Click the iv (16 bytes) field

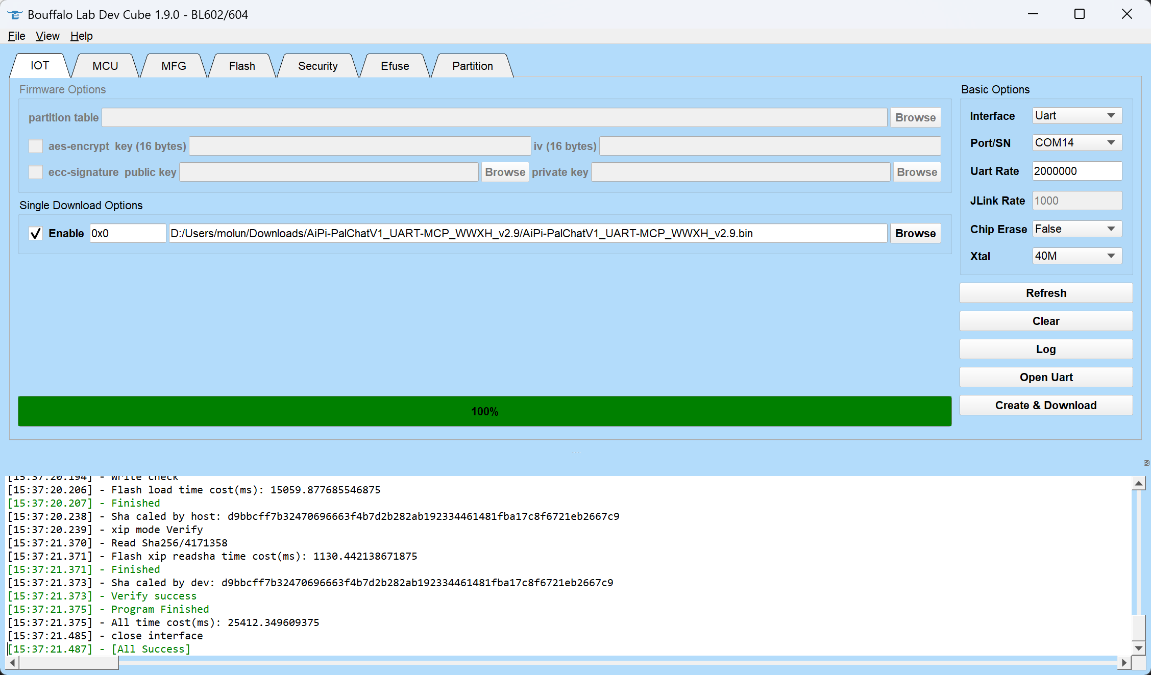pyautogui.click(x=770, y=146)
